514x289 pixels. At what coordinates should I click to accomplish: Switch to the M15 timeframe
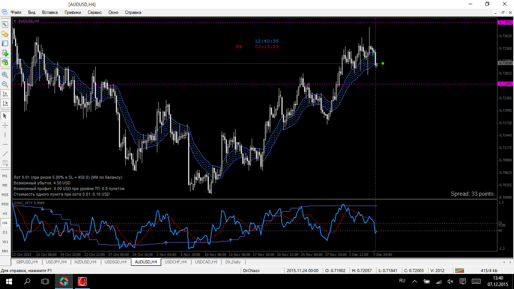[5, 195]
